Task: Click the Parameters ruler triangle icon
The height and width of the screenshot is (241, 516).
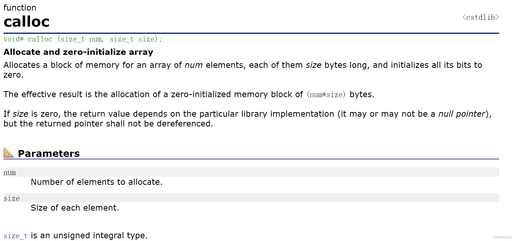Action: (x=9, y=153)
